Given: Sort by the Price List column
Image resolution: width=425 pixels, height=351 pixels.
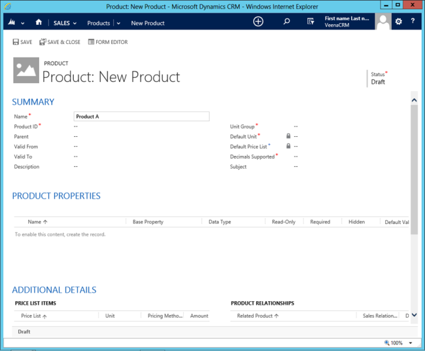Looking at the screenshot, I should tap(33, 316).
